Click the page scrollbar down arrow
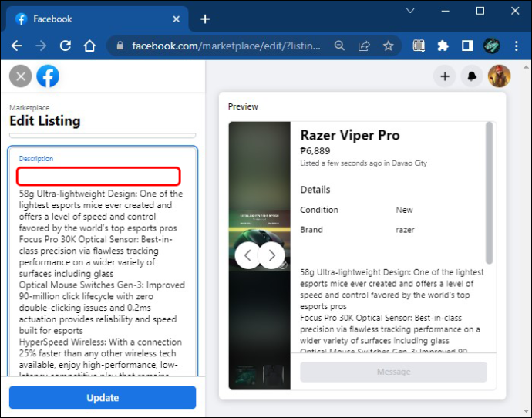 [x=527, y=413]
